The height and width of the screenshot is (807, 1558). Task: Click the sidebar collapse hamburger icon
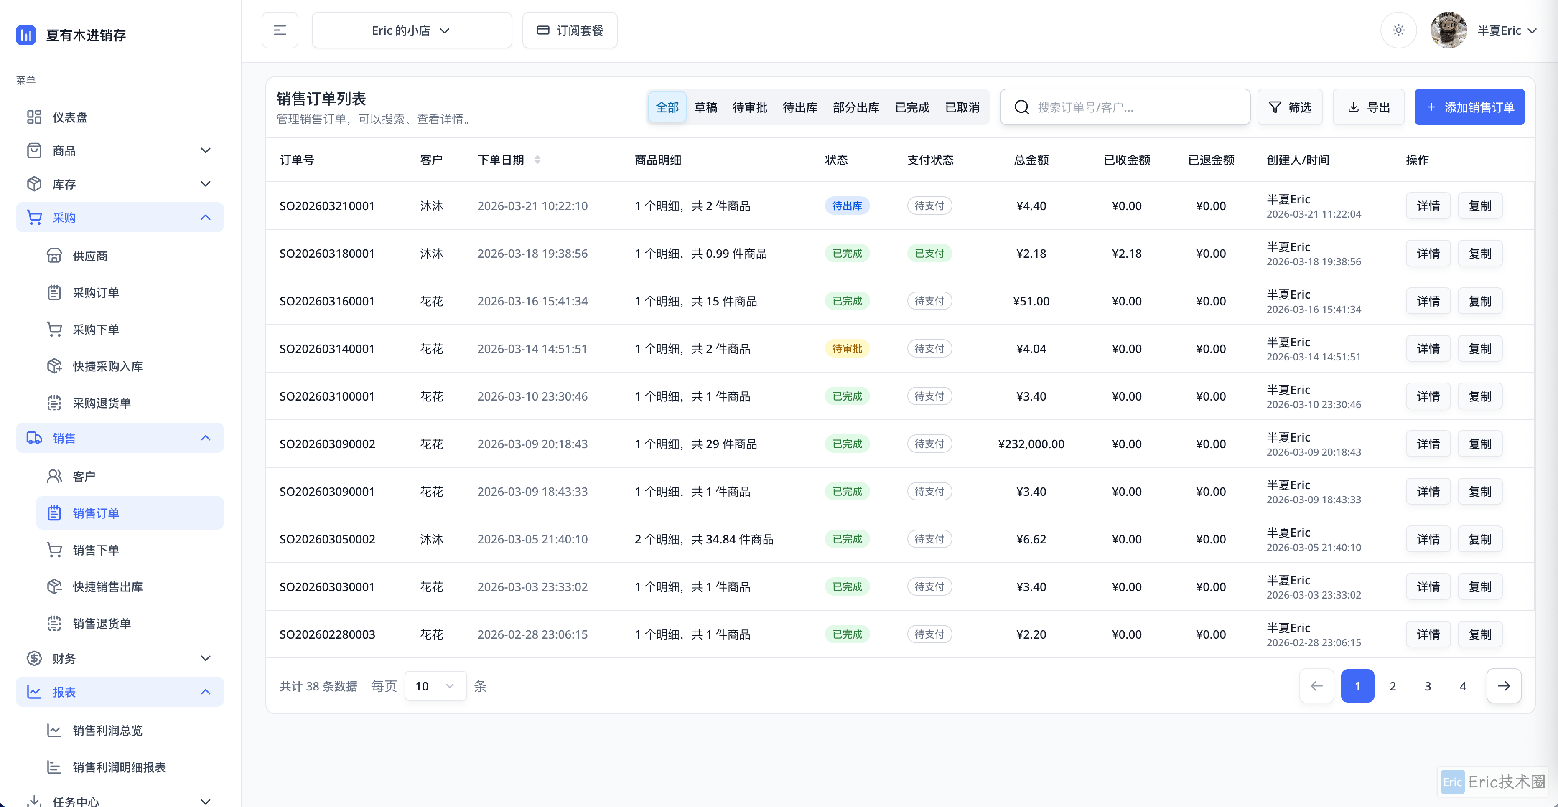280,30
